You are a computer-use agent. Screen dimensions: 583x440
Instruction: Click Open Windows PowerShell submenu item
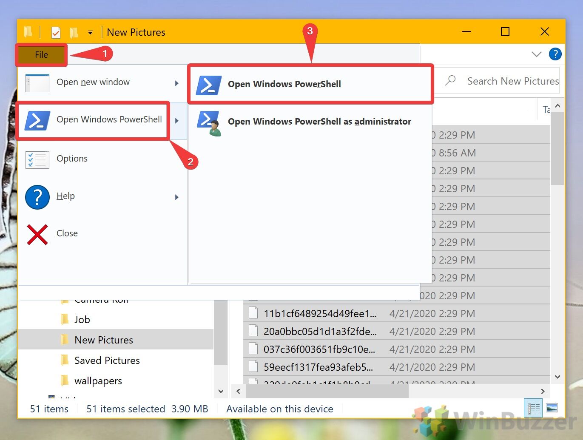click(x=310, y=84)
